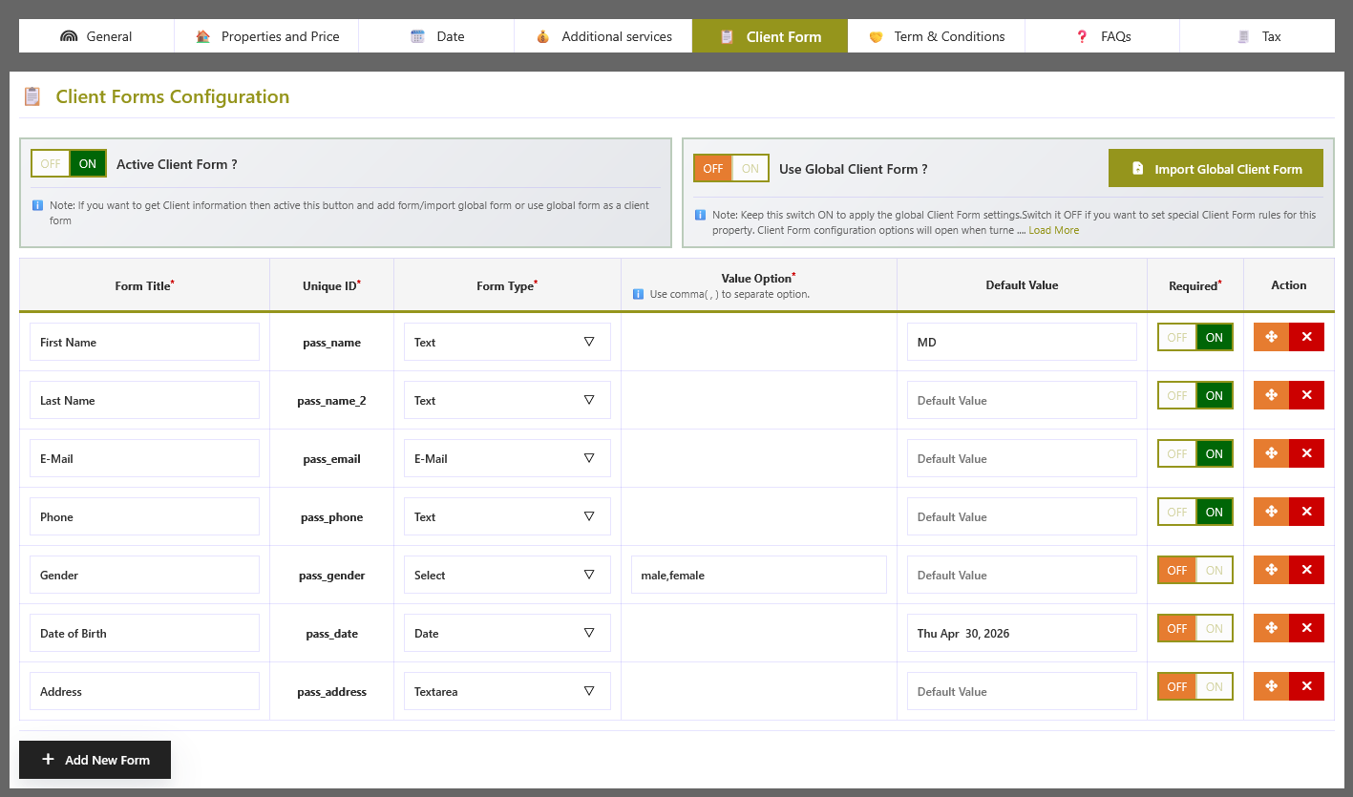Viewport: 1353px width, 797px height.
Task: Click info icon beside Global Client Form note
Action: coord(700,215)
